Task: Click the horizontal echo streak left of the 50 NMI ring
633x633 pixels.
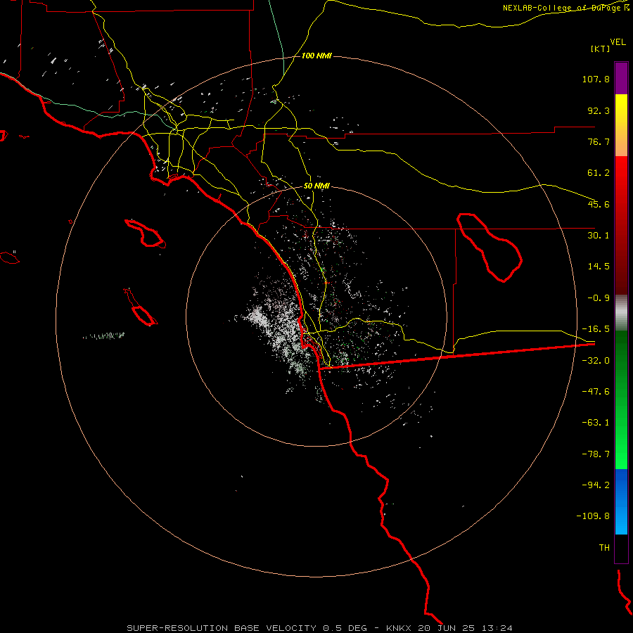Action: coord(104,335)
